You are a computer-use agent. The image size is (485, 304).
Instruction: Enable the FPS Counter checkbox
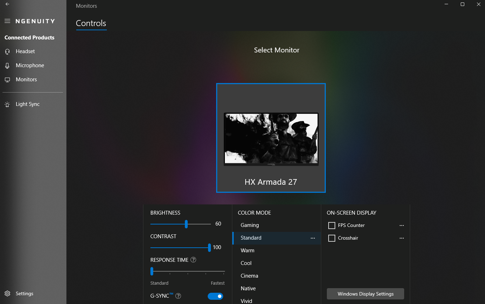(331, 226)
